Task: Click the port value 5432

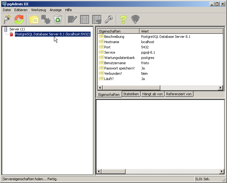Action: (x=145, y=47)
